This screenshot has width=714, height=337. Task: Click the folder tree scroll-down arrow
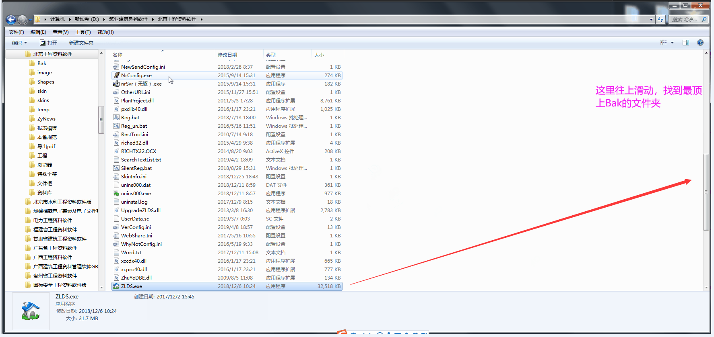(x=101, y=287)
